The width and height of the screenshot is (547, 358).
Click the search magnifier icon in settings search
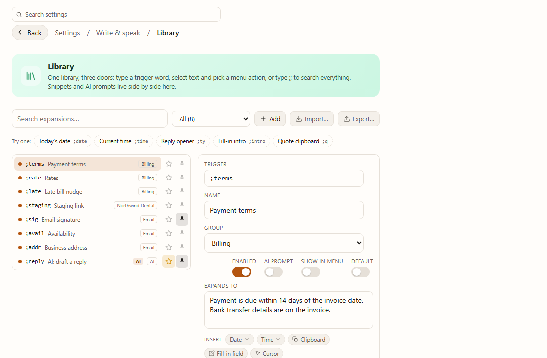19,14
